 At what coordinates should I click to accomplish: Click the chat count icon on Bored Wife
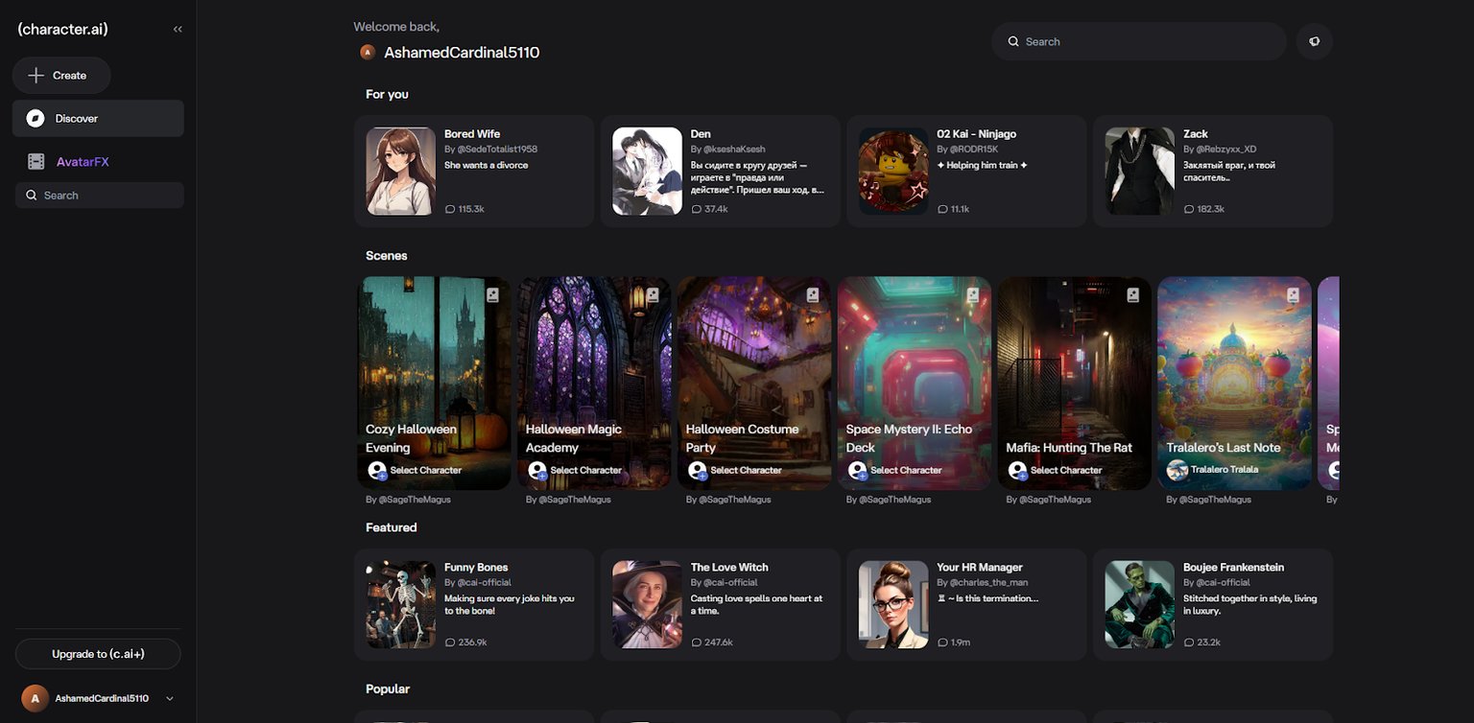coord(450,209)
